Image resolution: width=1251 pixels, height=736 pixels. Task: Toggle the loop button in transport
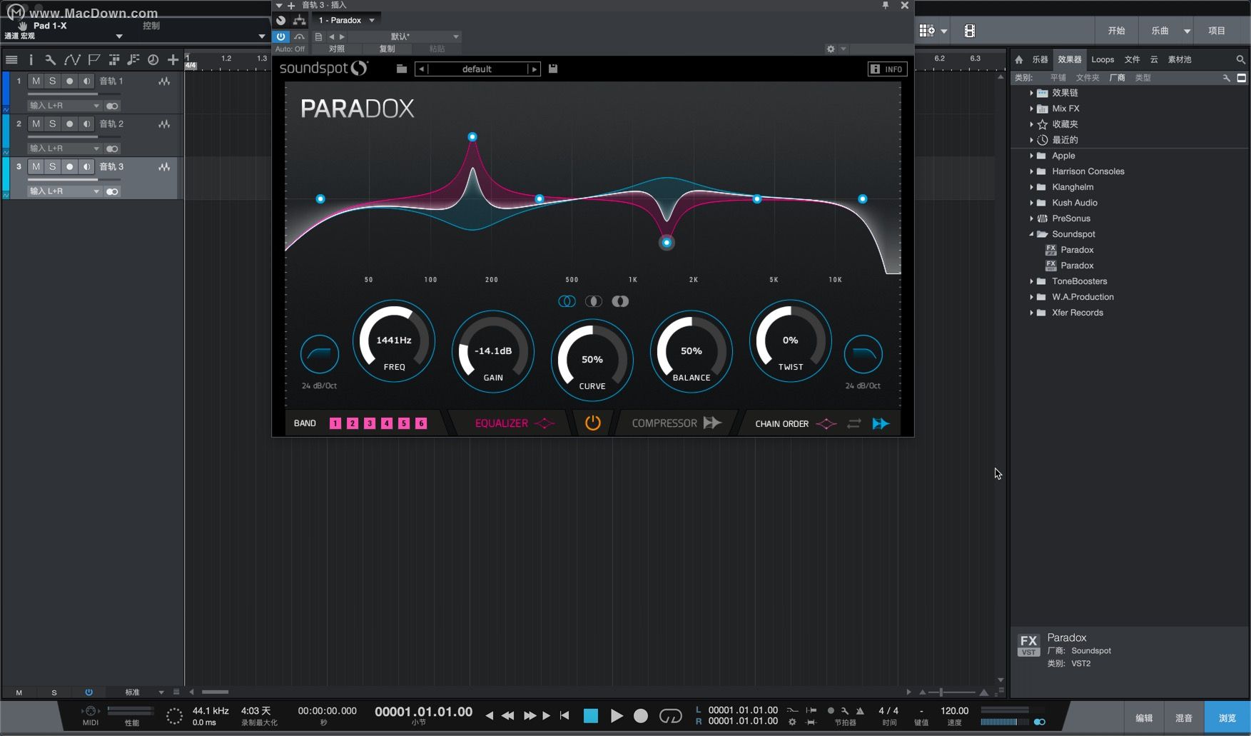pos(670,715)
